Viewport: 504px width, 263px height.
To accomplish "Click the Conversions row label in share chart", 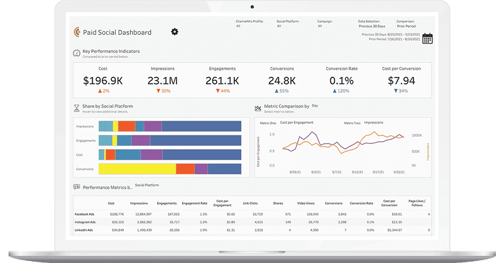I will click(85, 169).
